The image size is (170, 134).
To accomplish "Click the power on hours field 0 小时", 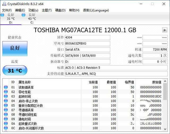I will click(155, 62).
